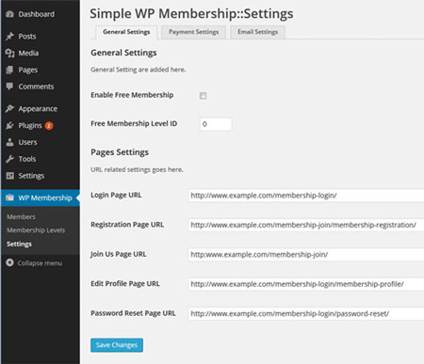Click the Pages document icon
Viewport: 424px width, 364px height.
point(9,70)
